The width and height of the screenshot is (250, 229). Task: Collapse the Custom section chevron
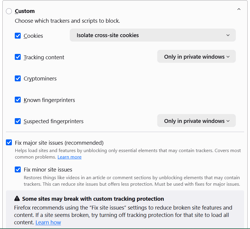(x=239, y=9)
